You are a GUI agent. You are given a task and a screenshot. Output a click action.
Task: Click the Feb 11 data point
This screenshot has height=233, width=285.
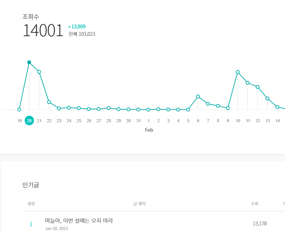(248, 83)
